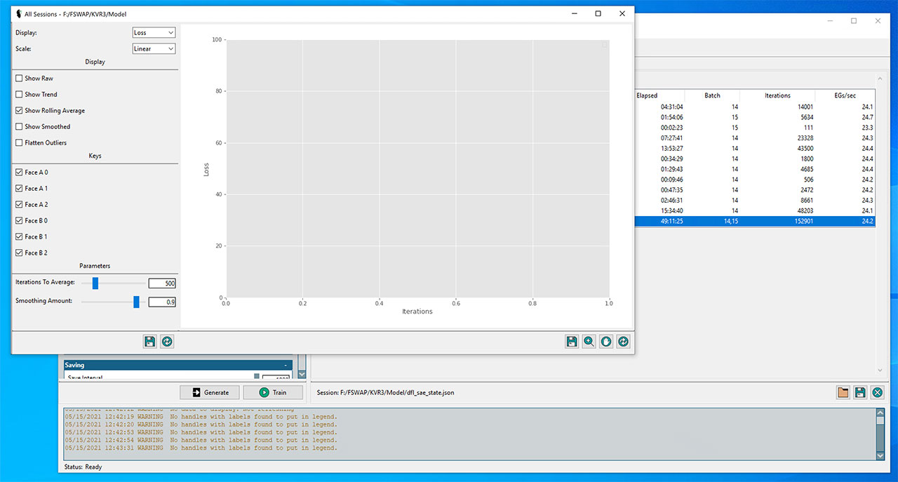
Task: Click the down arrow of the sessions table scrollbar
Action: pos(881,370)
